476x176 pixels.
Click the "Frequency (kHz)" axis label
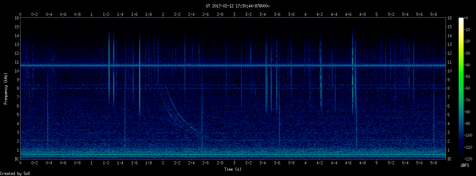6,88
